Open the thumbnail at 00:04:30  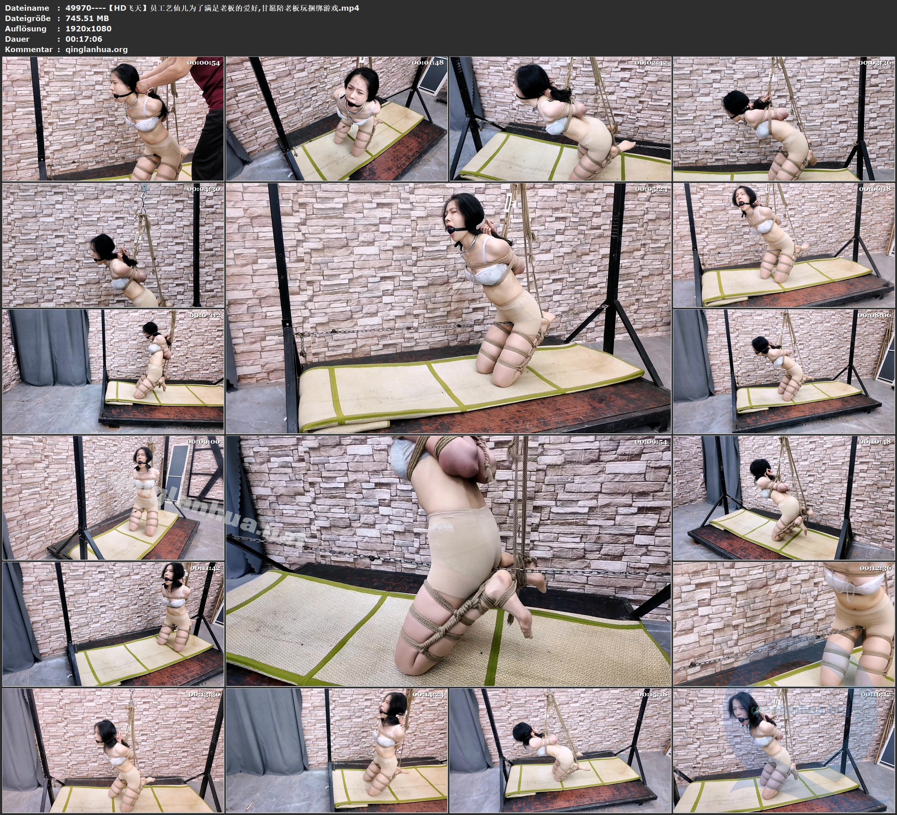pos(113,245)
